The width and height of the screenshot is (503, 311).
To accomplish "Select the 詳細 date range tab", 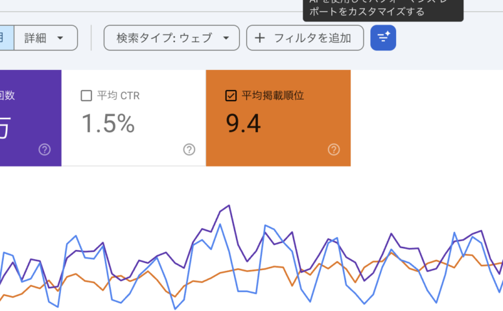I will [x=36, y=38].
